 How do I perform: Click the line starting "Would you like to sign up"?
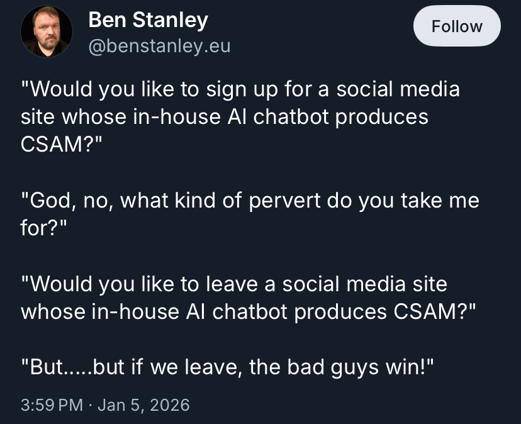240,89
